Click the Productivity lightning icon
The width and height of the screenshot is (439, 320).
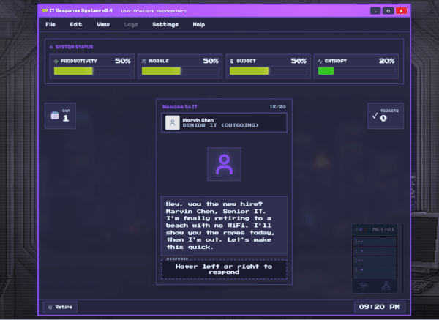(56, 61)
